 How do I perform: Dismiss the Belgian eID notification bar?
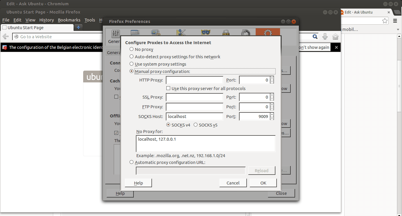point(336,47)
